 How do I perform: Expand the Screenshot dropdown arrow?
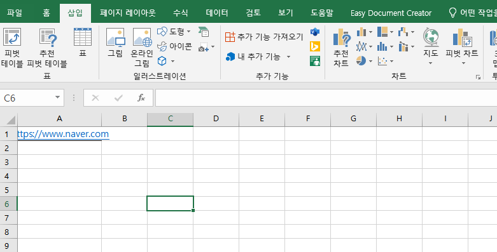click(x=213, y=47)
